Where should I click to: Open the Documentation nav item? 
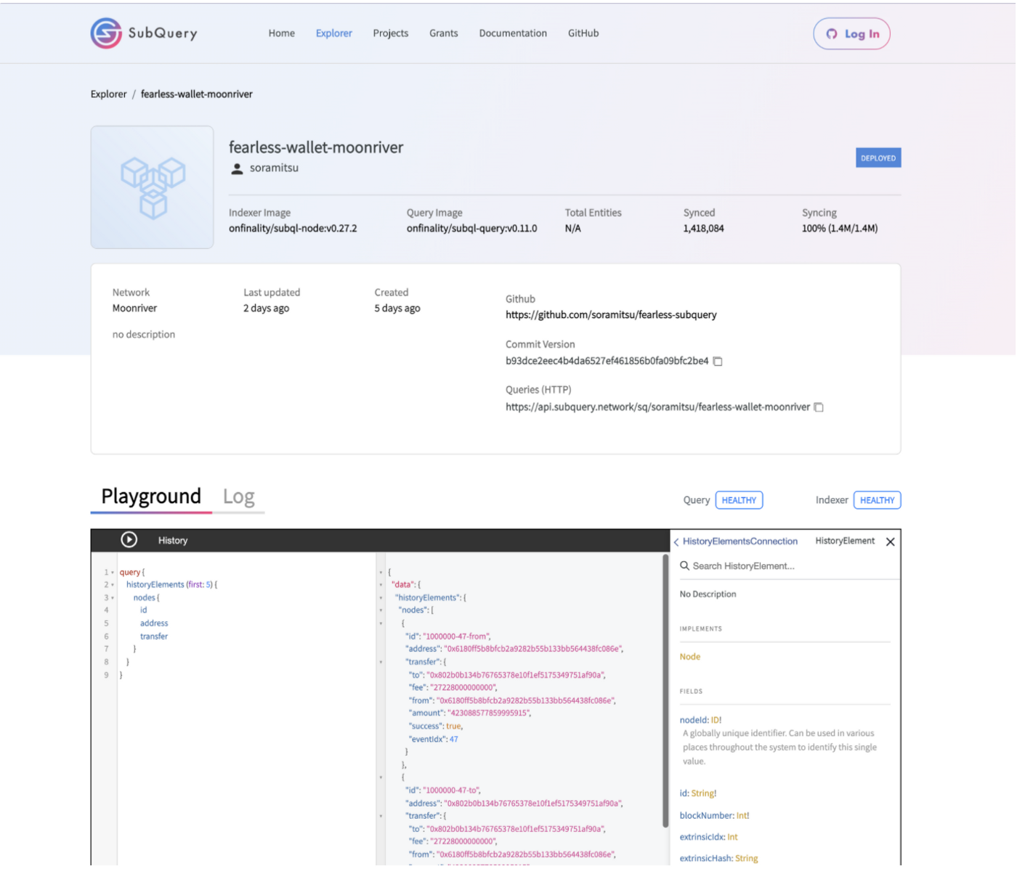[513, 33]
